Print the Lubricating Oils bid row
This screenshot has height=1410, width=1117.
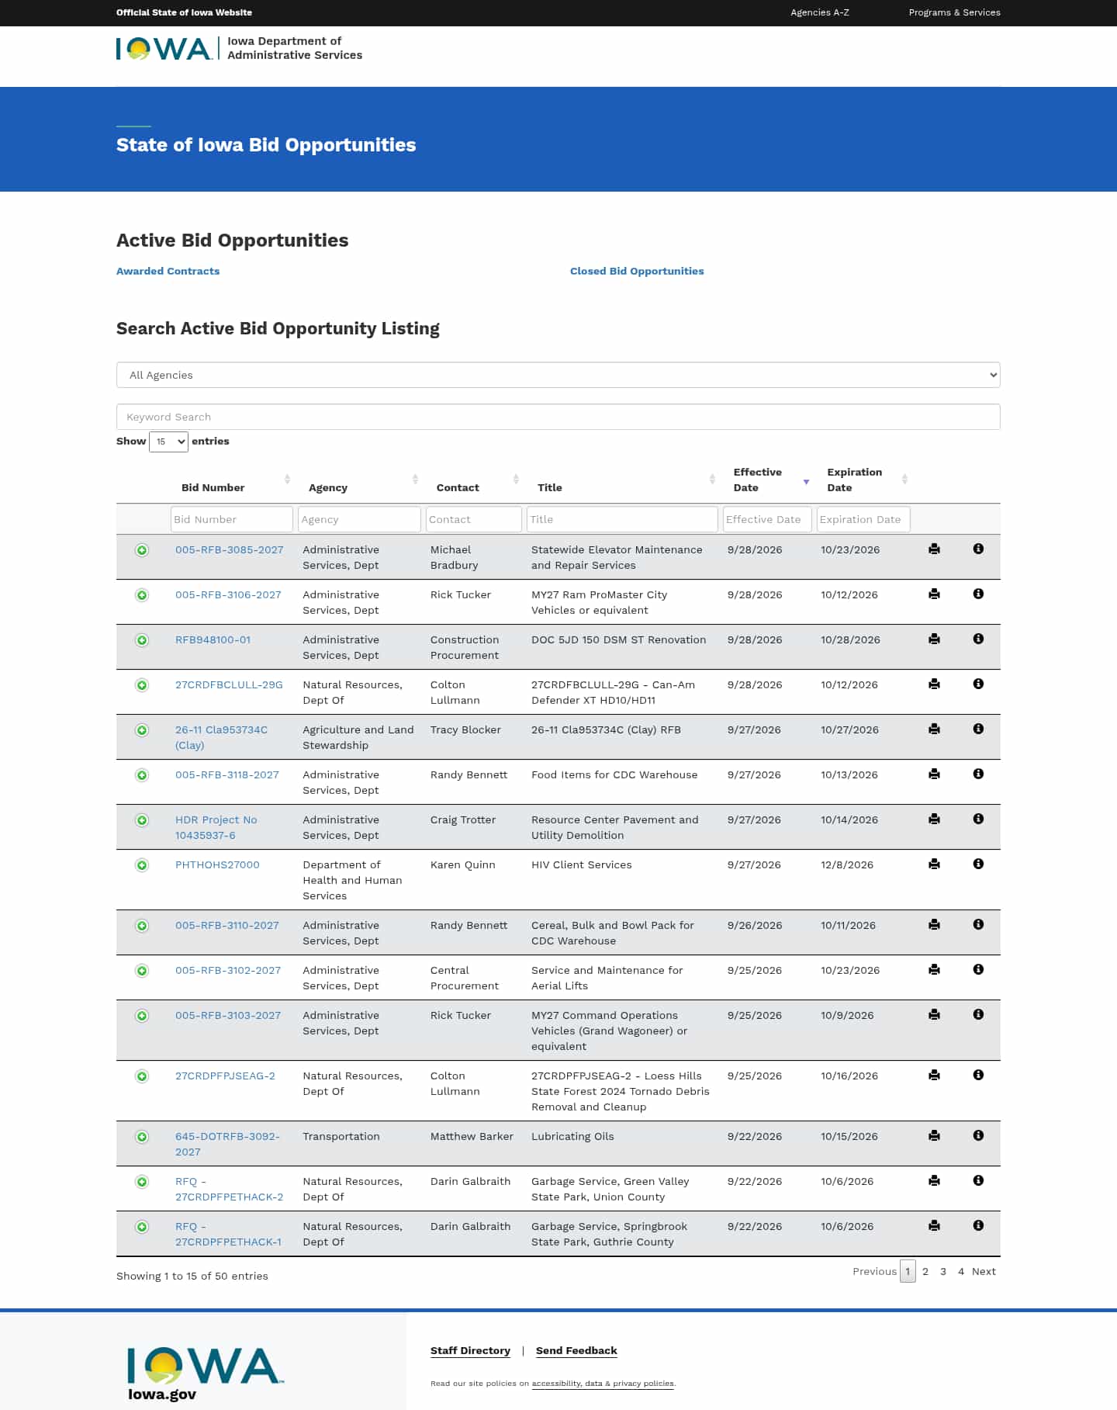[x=934, y=1136]
